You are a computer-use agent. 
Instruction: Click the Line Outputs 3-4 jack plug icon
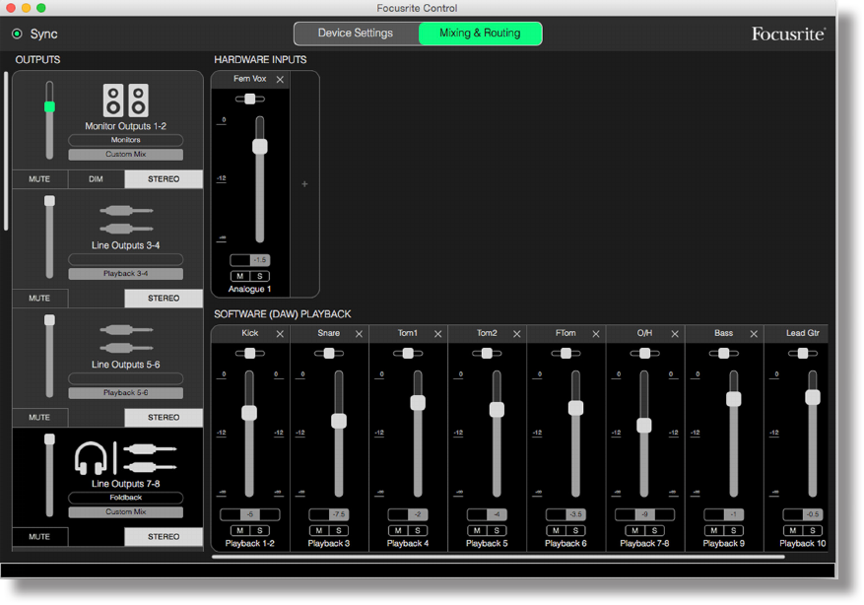[126, 219]
